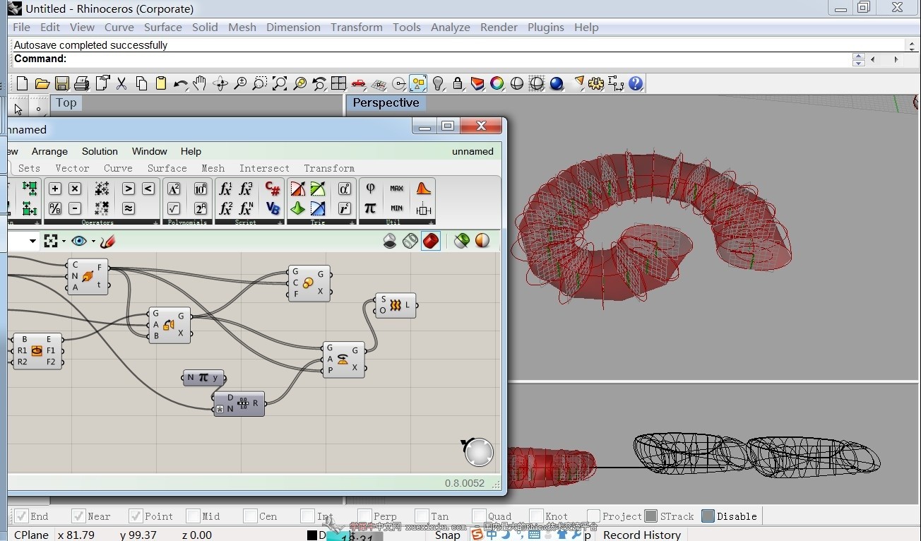
Task: Open the Grasshopper zoom percentage dropdown
Action: (32, 242)
